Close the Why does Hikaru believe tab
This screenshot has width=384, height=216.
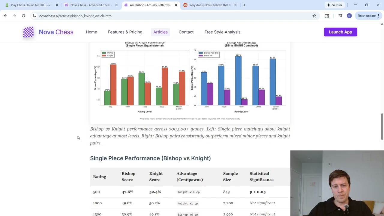coord(235,5)
